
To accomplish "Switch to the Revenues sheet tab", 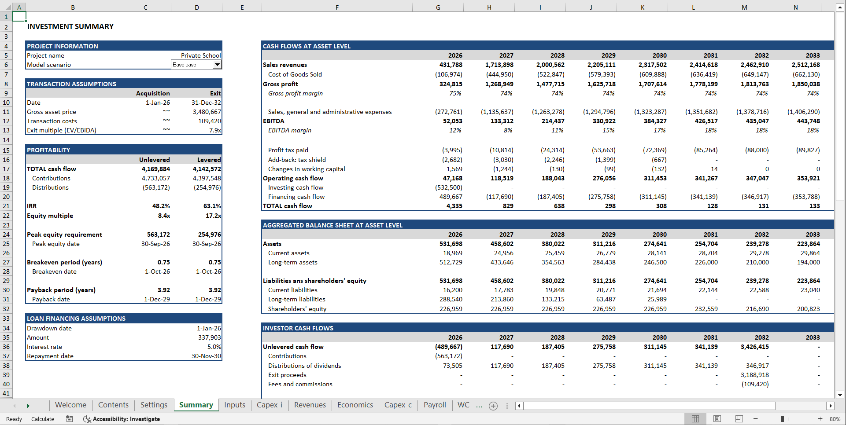I will click(310, 405).
